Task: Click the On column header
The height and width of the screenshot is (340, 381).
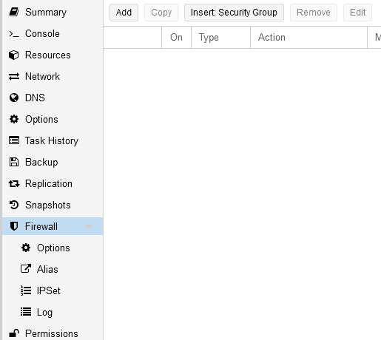Action: [x=176, y=38]
